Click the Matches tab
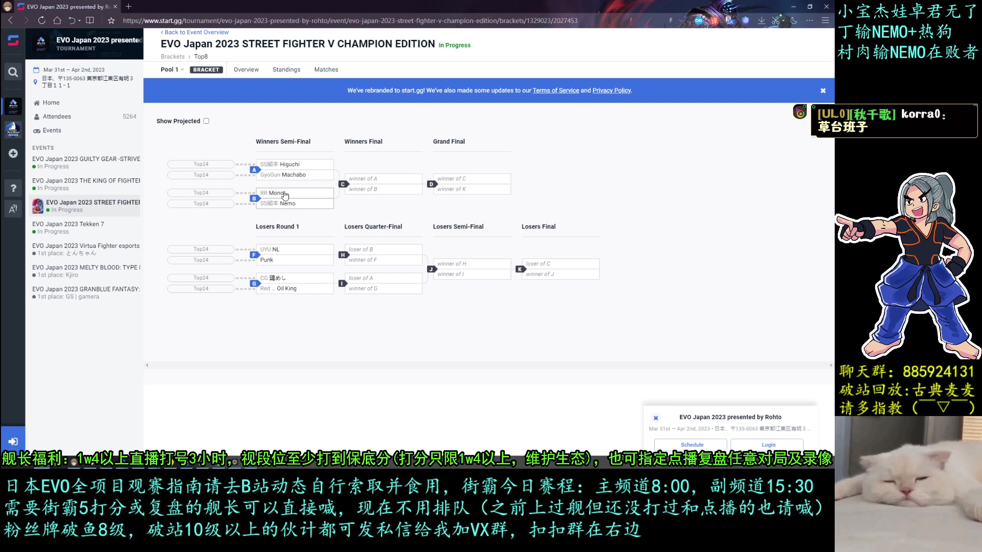Viewport: 982px width, 552px height. [326, 70]
